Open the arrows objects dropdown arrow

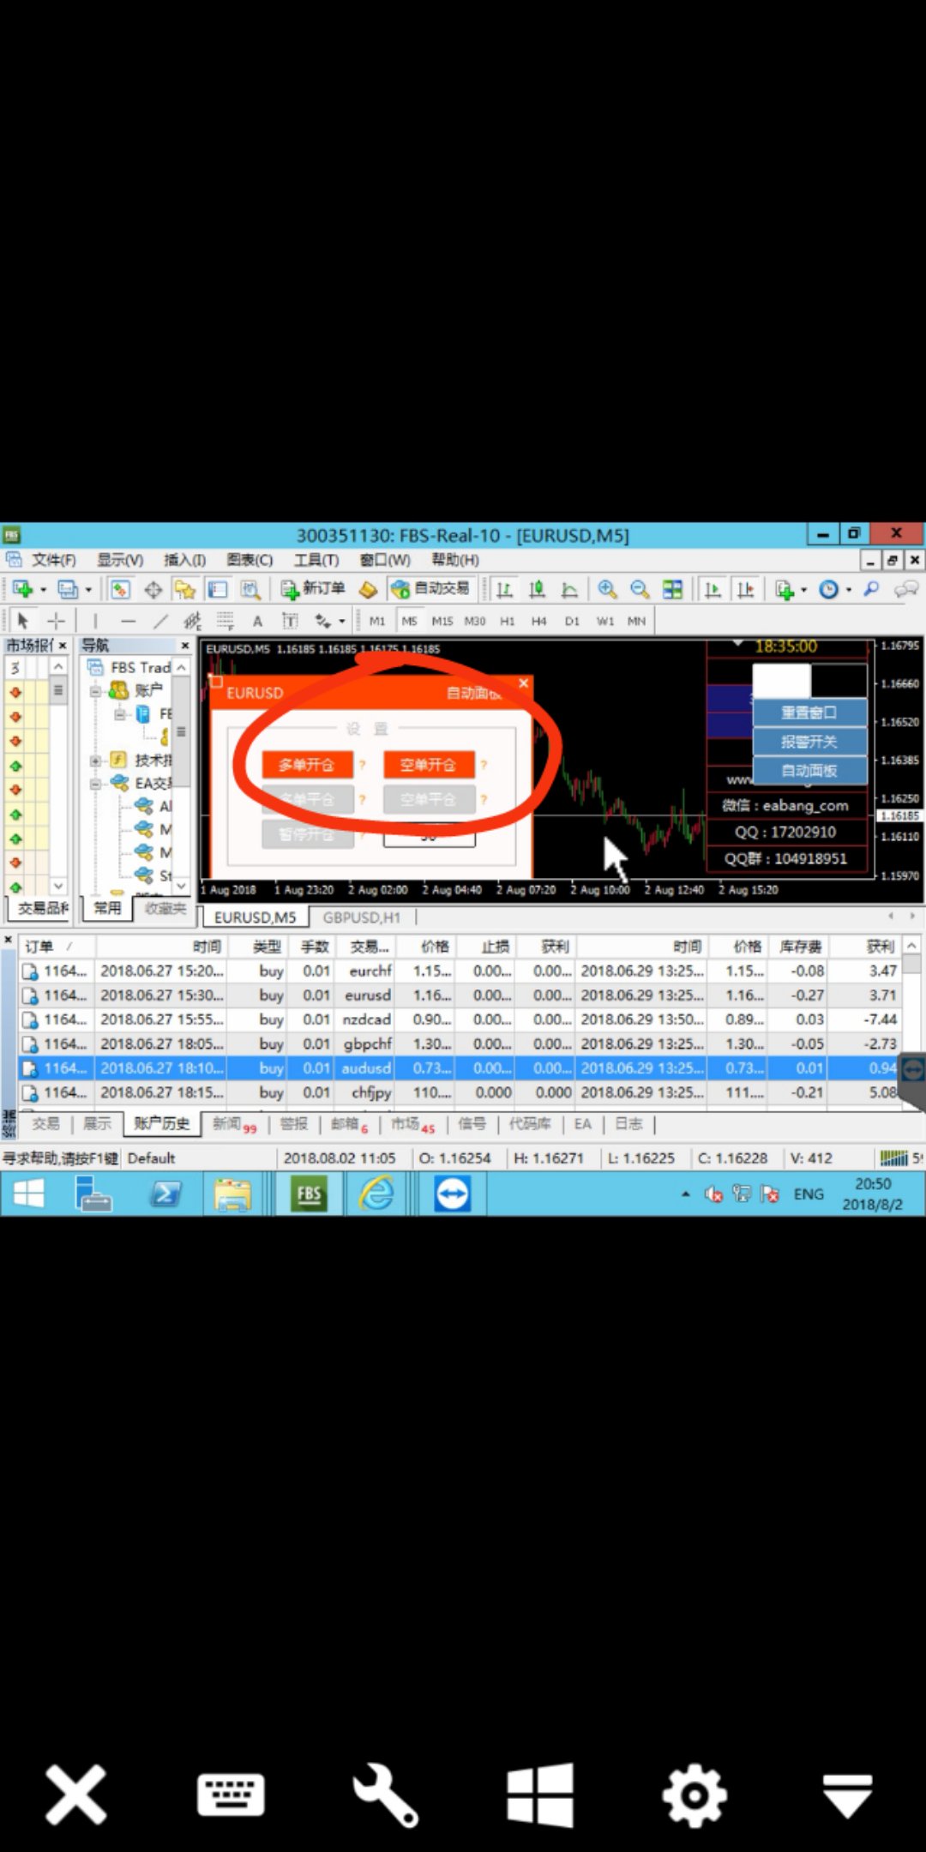[x=341, y=622]
